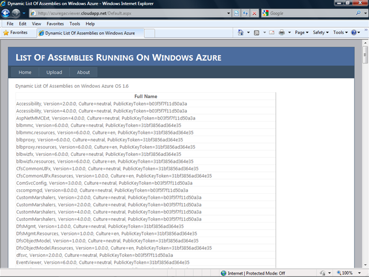Open the search provider dropdown arrow
Image resolution: width=369 pixels, height=277 pixels.
(365, 13)
